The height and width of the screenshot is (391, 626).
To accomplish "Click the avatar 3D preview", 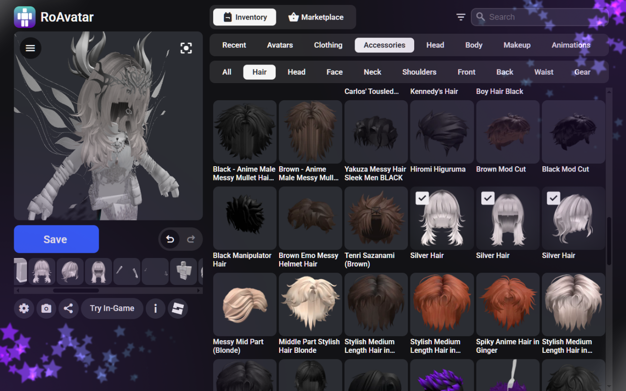I will tap(108, 126).
